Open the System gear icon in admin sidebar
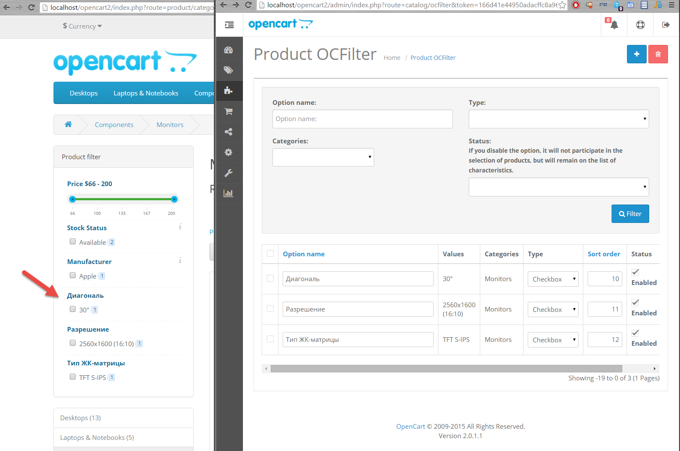This screenshot has width=680, height=451. pos(228,152)
